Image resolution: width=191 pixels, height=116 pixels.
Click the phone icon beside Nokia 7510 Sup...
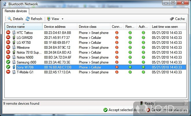pyautogui.click(x=14, y=52)
